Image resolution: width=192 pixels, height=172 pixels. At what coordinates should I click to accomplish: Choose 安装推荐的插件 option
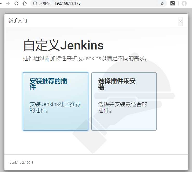coord(56,101)
